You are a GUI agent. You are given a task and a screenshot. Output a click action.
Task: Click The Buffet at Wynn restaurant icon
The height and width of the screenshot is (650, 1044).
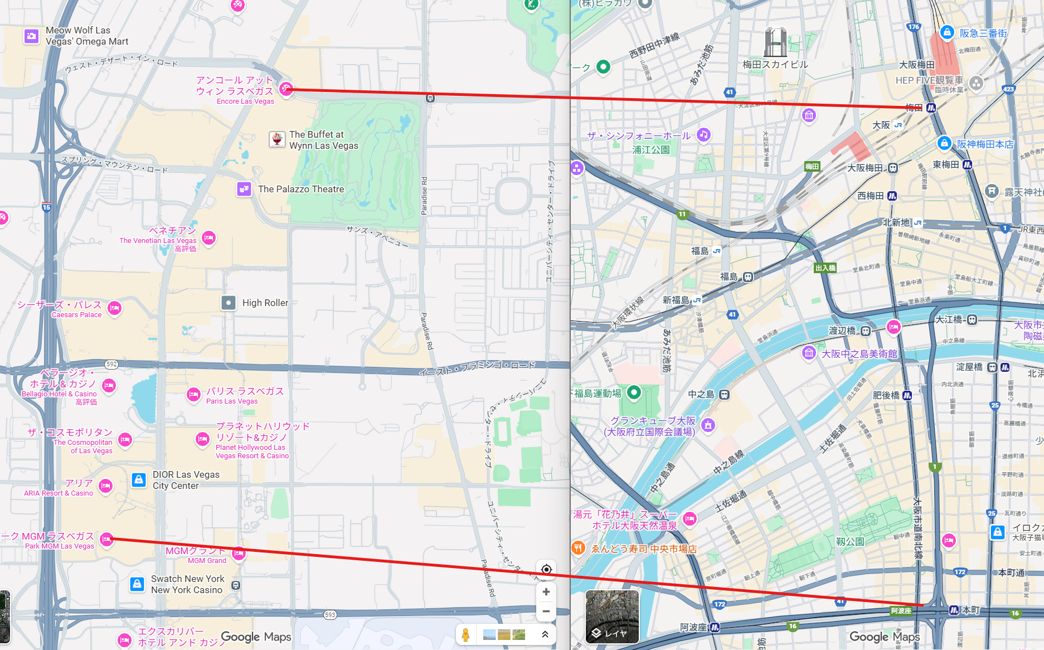277,139
